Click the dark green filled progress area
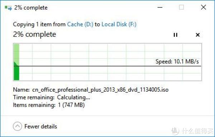Viewport: 215px width, 137px height. (16, 73)
